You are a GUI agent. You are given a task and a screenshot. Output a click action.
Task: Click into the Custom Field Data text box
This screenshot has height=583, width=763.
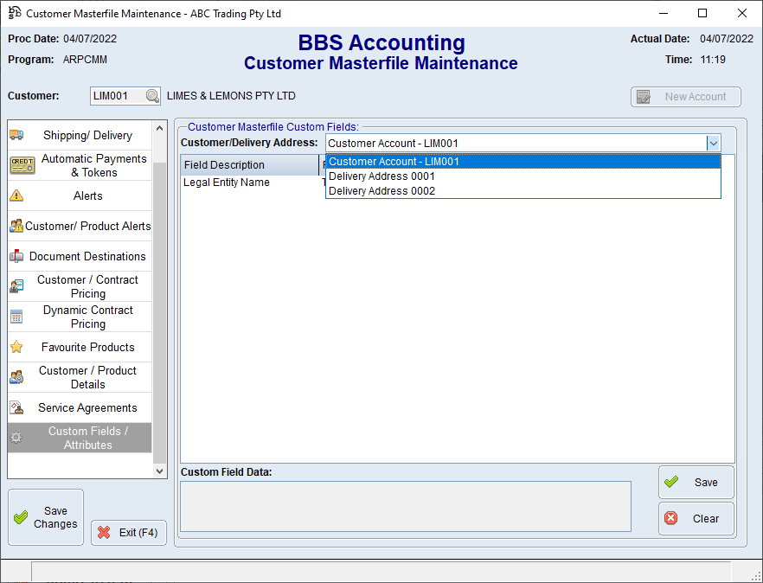pos(405,506)
